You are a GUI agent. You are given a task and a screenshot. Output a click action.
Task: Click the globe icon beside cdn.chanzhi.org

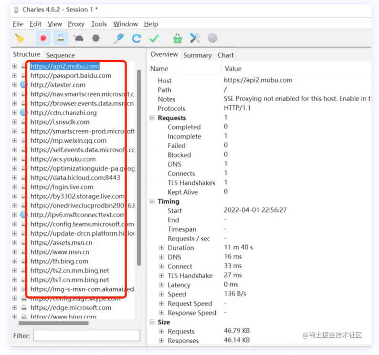pos(23,113)
